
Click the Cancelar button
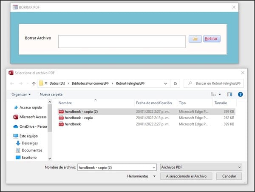pos(229,176)
